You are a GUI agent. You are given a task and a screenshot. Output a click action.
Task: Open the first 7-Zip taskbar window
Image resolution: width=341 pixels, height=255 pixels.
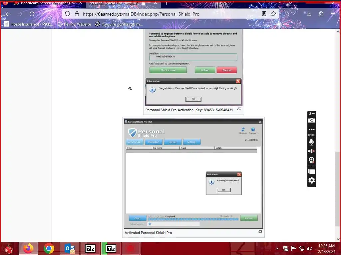pyautogui.click(x=90, y=248)
